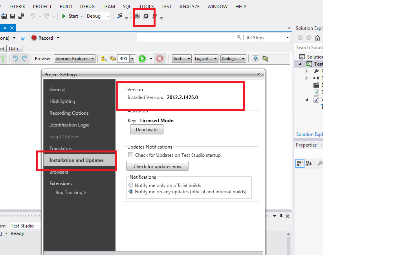396x255 pixels.
Task: Click the Save icon in toolbar
Action: pyautogui.click(x=13, y=16)
